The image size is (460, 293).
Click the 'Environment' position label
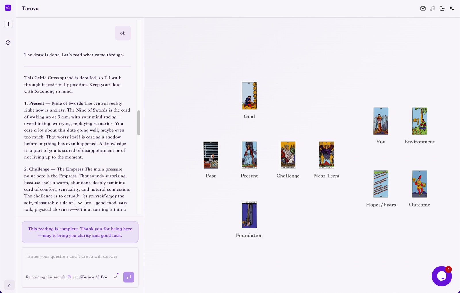(419, 142)
